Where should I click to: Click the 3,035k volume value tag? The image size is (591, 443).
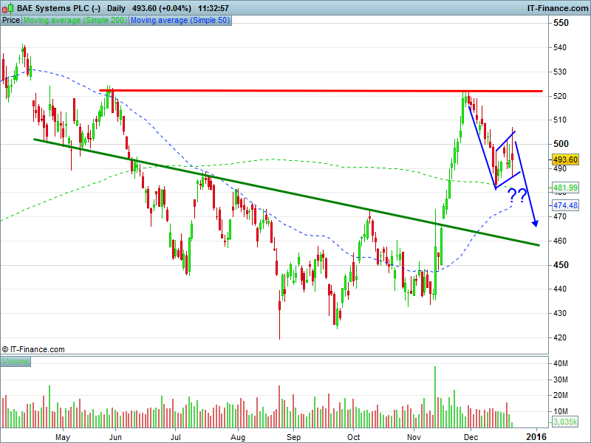coord(564,422)
